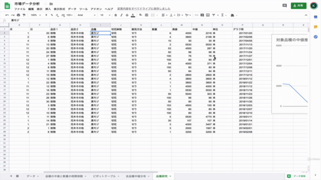The height and width of the screenshot is (180, 321).
Task: Open the データ menu in menu bar
Action: click(72, 9)
